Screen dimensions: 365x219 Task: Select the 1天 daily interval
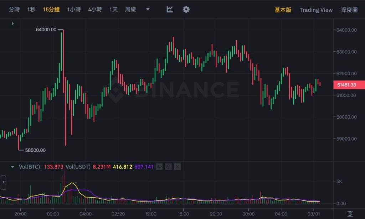click(x=113, y=10)
